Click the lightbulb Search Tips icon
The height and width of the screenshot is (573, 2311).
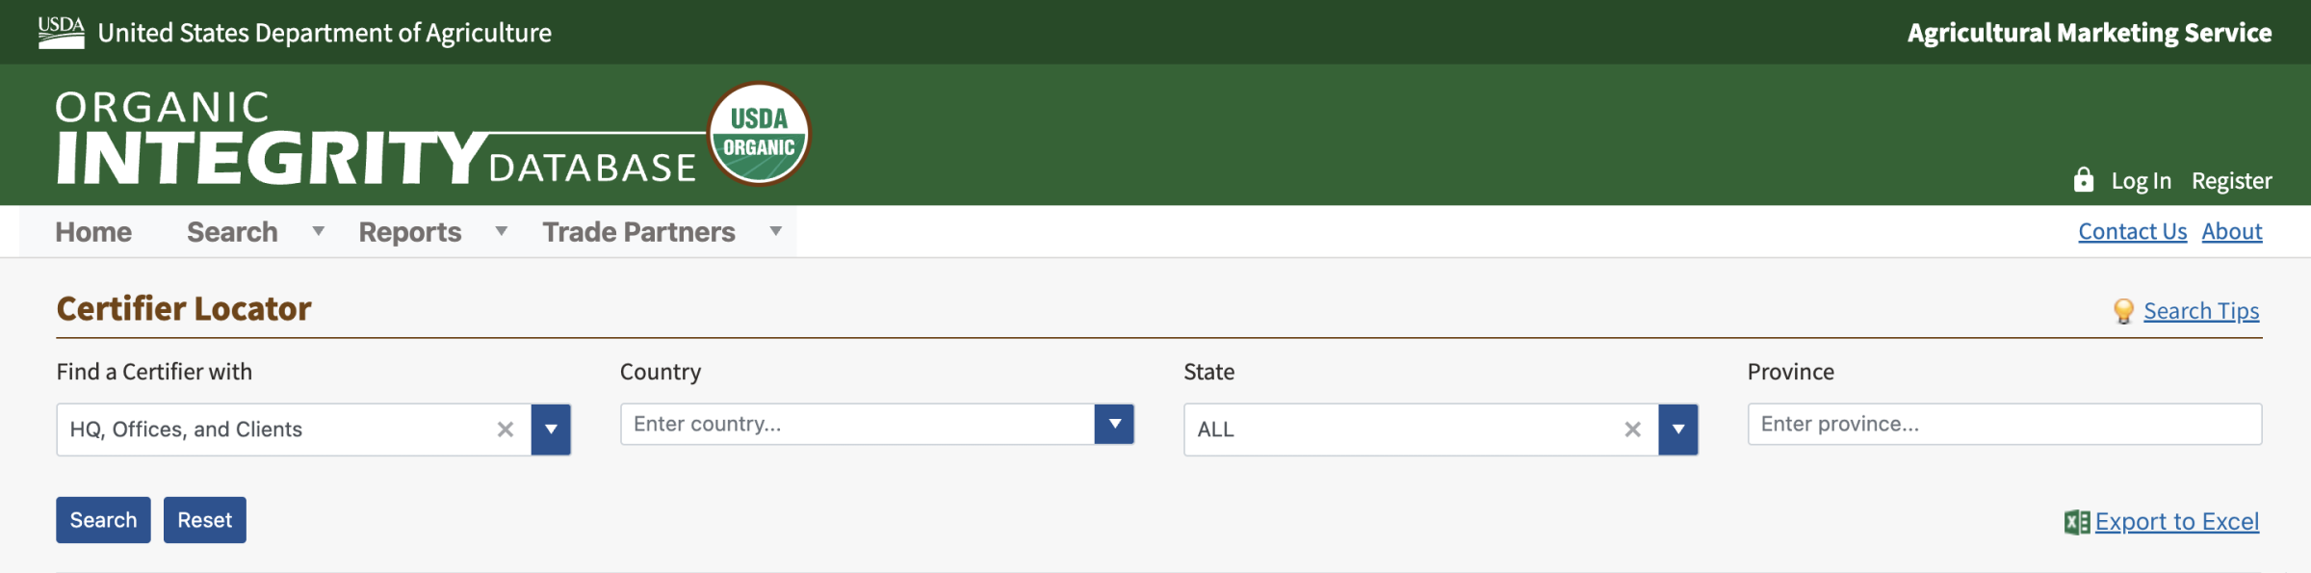click(2122, 311)
